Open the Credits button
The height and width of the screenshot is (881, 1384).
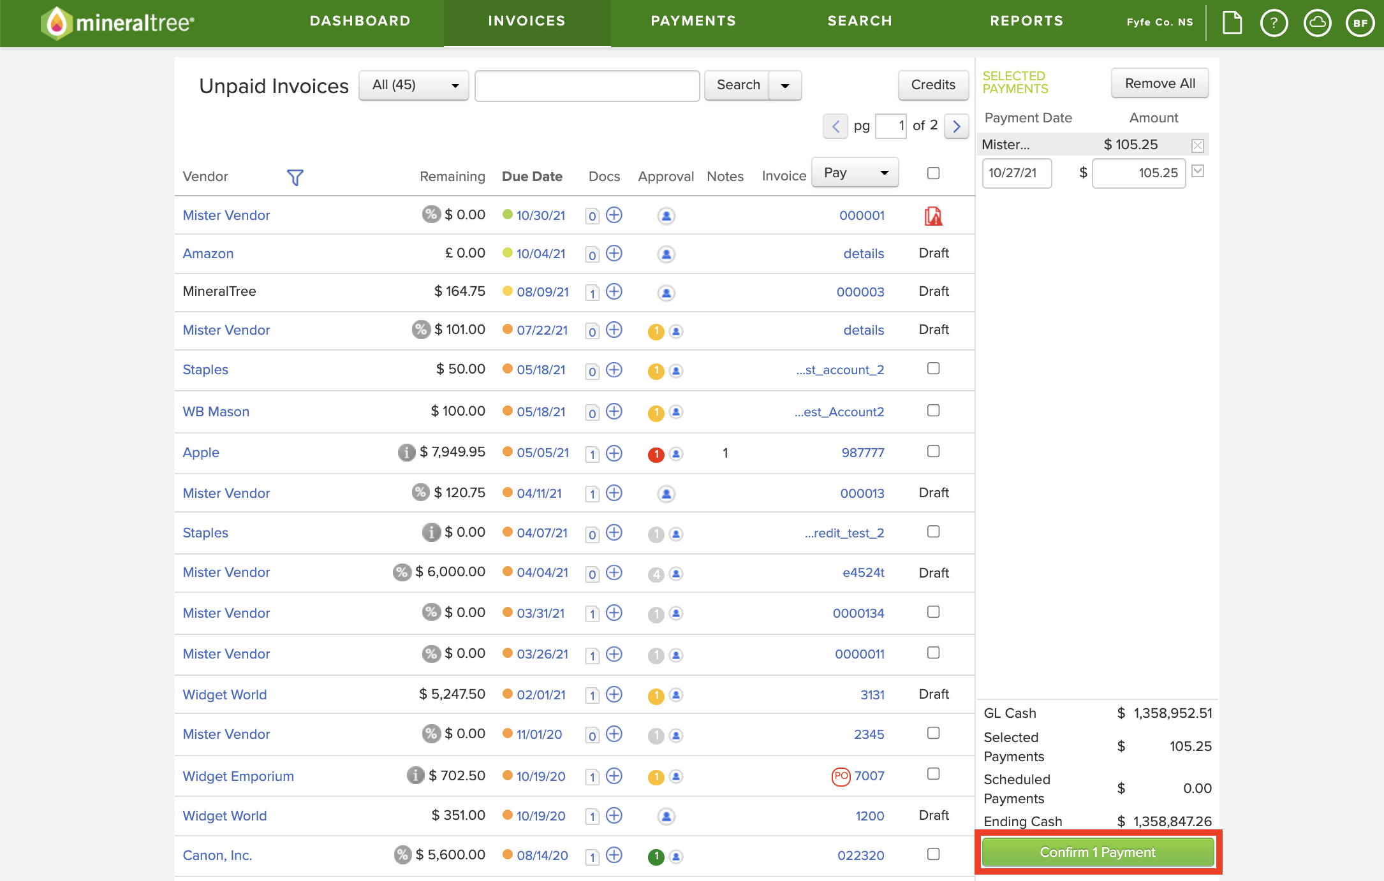tap(933, 85)
